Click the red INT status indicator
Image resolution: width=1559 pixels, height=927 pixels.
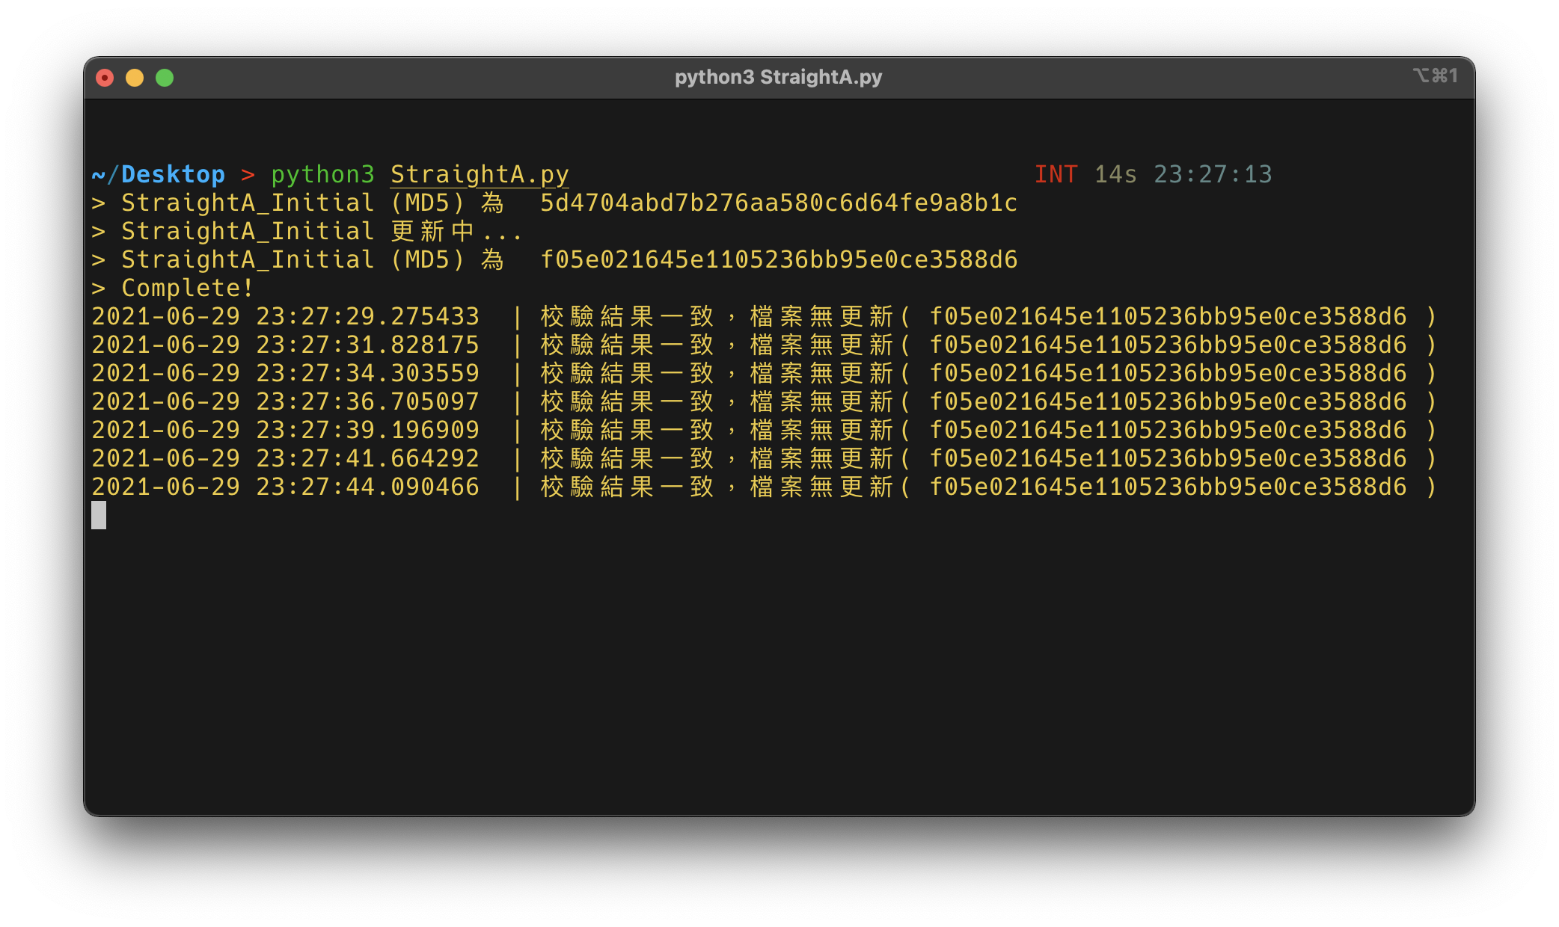[x=1056, y=174]
